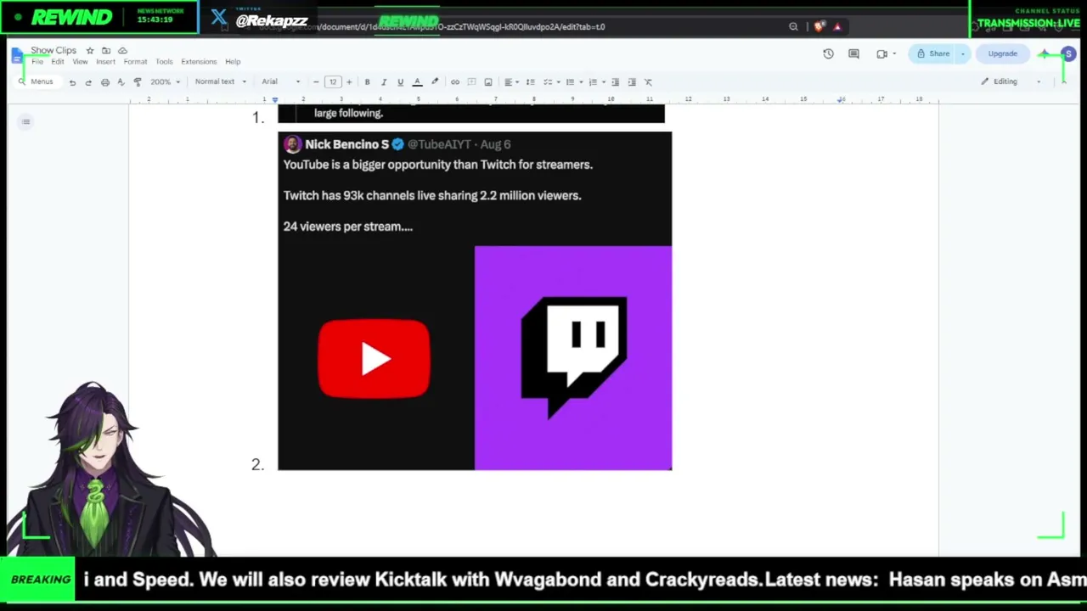Add a comment from the toolbar
The width and height of the screenshot is (1087, 611).
pyautogui.click(x=471, y=82)
